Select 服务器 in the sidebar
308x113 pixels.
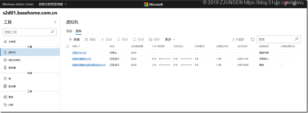tap(30, 68)
